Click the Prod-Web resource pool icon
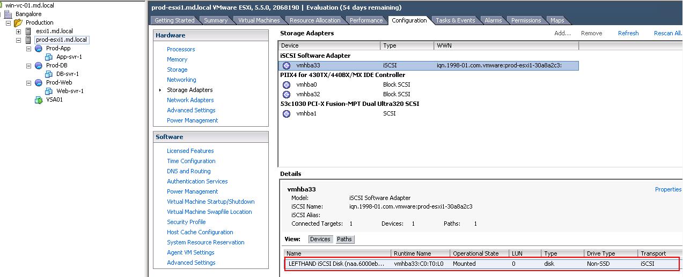This screenshot has width=683, height=277. 39,82
